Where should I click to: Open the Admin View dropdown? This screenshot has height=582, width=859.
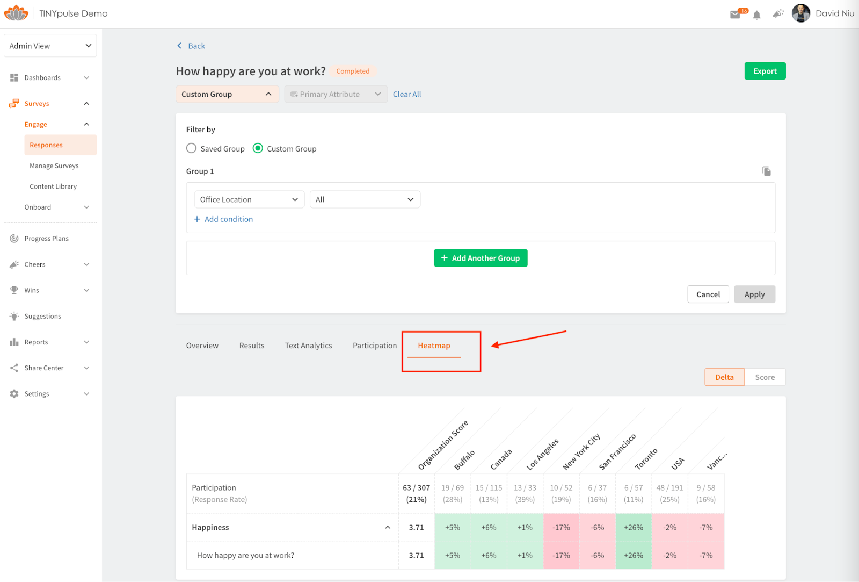(x=50, y=46)
